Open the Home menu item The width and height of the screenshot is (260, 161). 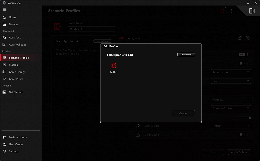[x=13, y=17]
